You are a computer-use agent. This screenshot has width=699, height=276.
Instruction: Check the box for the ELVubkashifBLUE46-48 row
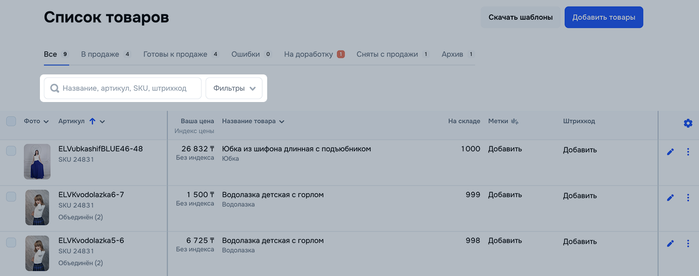pos(11,151)
